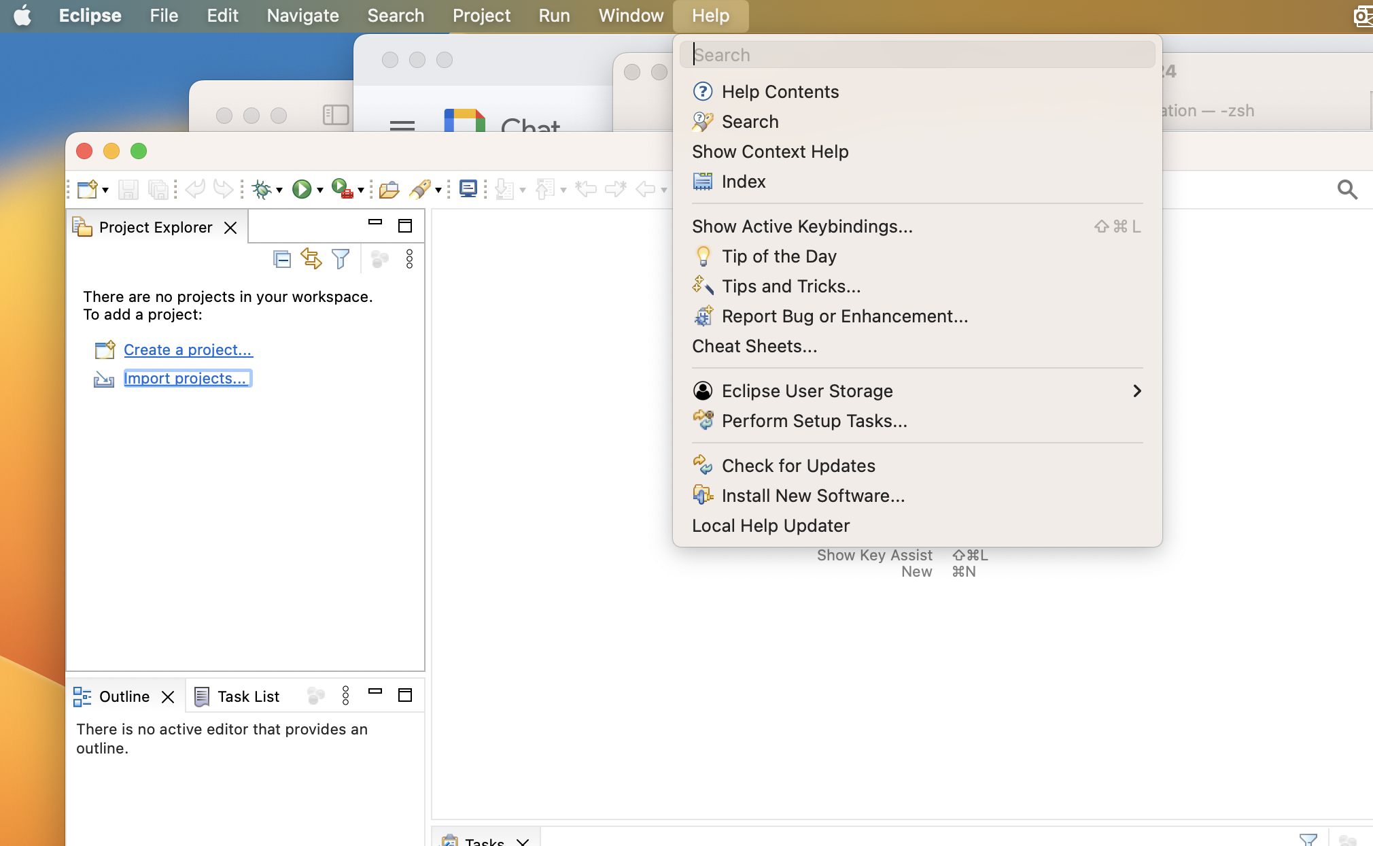
Task: Open Tip of the Day
Action: pyautogui.click(x=917, y=256)
